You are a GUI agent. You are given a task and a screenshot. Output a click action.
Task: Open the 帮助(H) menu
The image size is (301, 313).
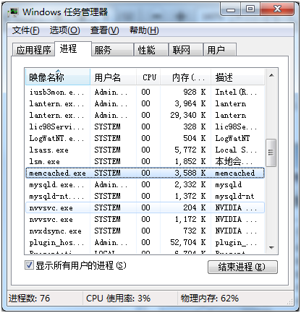click(x=144, y=30)
